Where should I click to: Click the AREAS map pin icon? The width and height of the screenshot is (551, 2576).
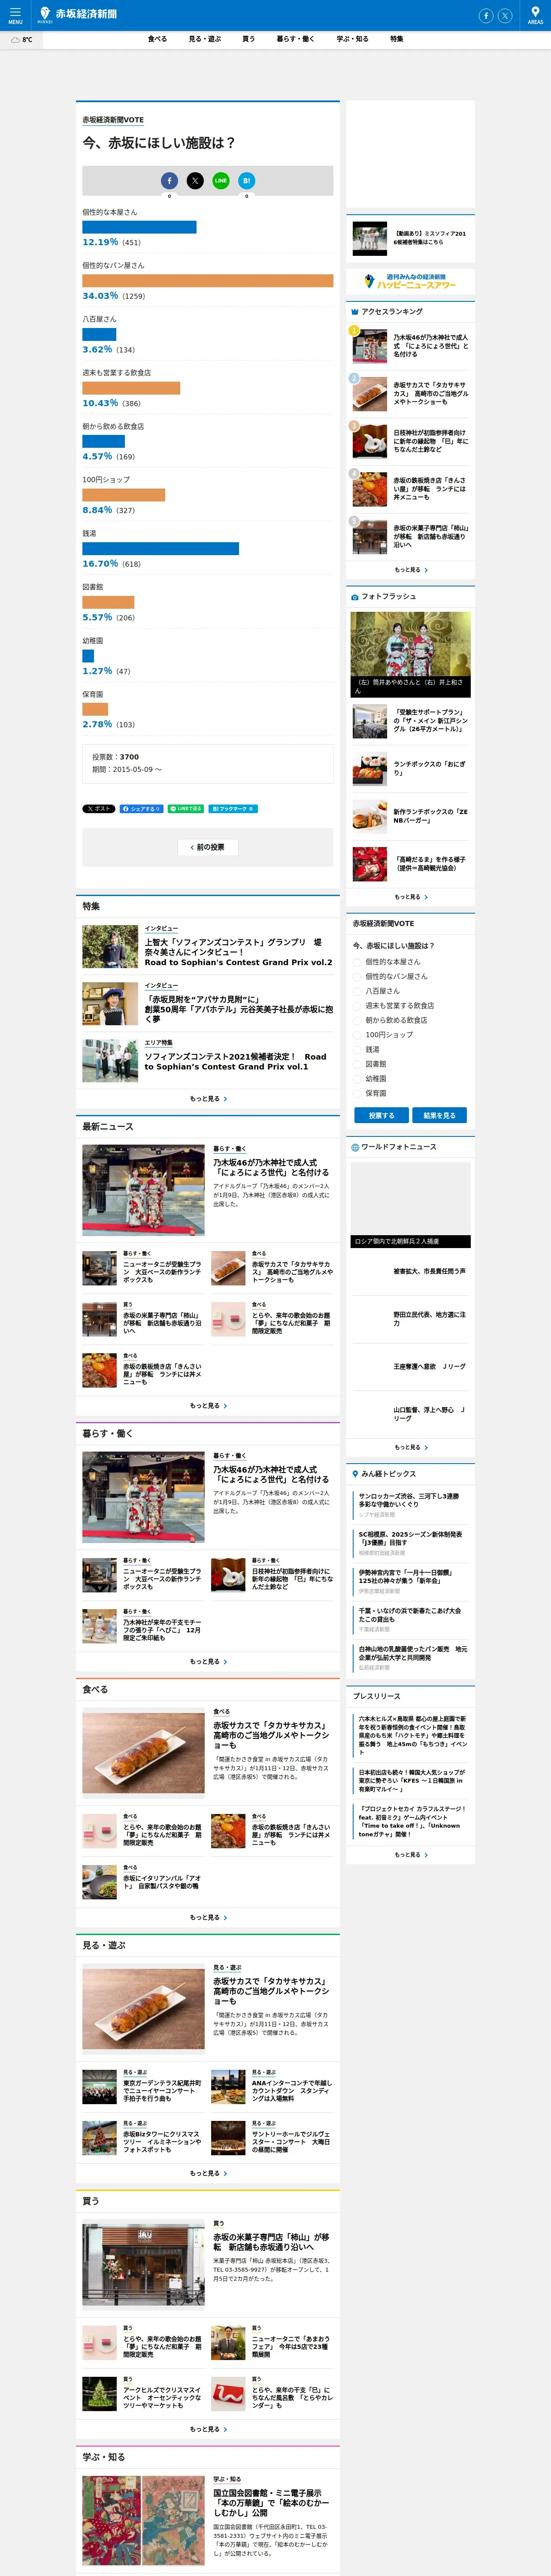click(535, 15)
